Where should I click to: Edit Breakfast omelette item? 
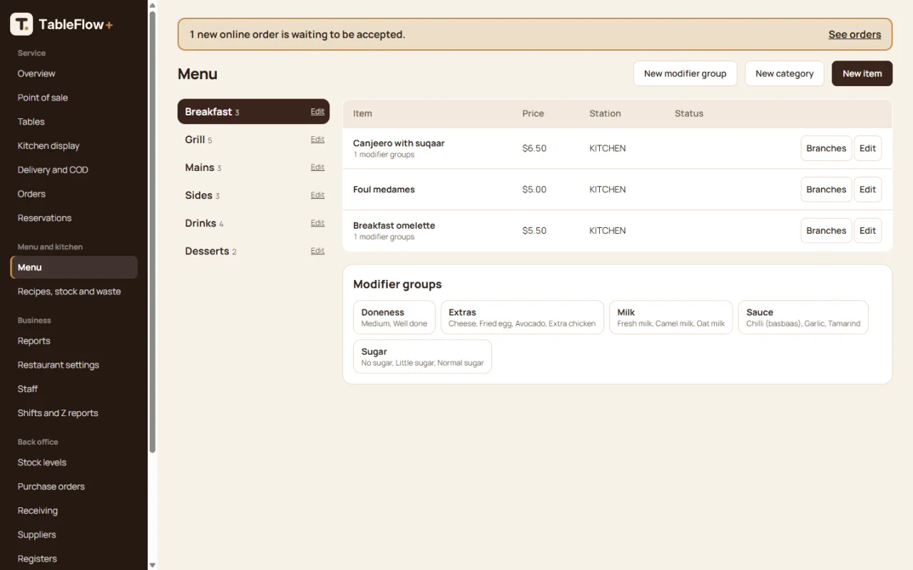(867, 231)
